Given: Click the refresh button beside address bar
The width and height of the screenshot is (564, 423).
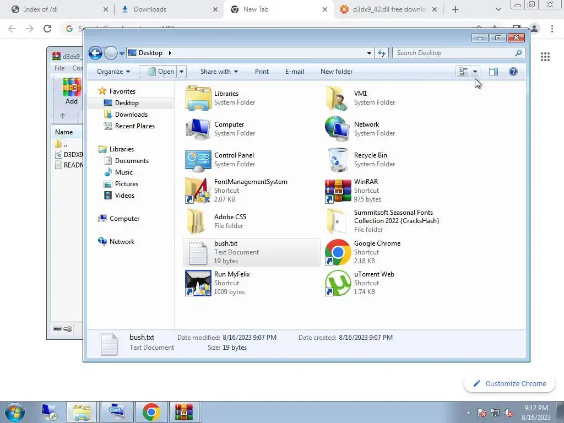Looking at the screenshot, I should tap(382, 53).
